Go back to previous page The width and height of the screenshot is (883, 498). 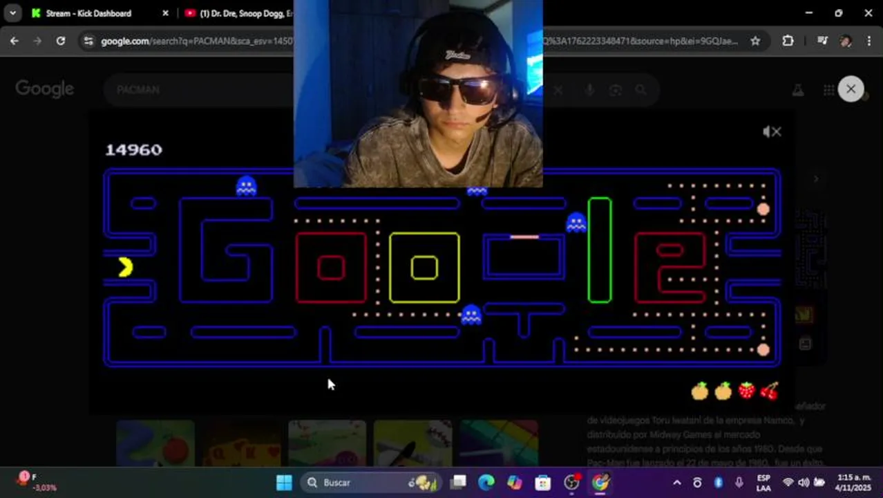[15, 41]
